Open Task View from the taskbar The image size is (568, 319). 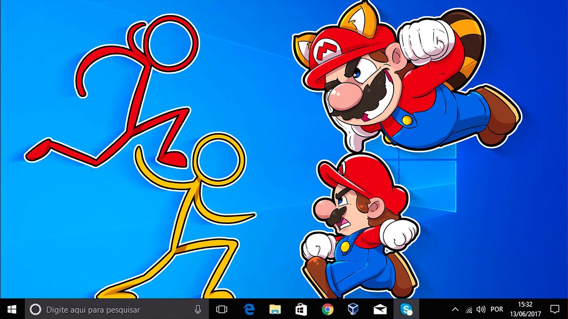221,309
